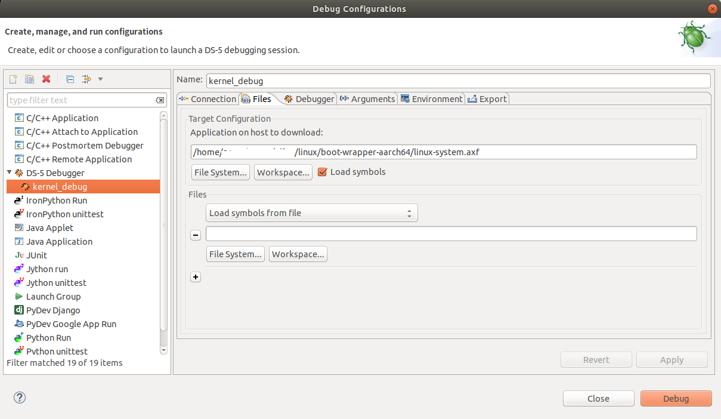Enable the Load symbols checkbox
Viewport: 721px width, 419px height.
pos(323,171)
